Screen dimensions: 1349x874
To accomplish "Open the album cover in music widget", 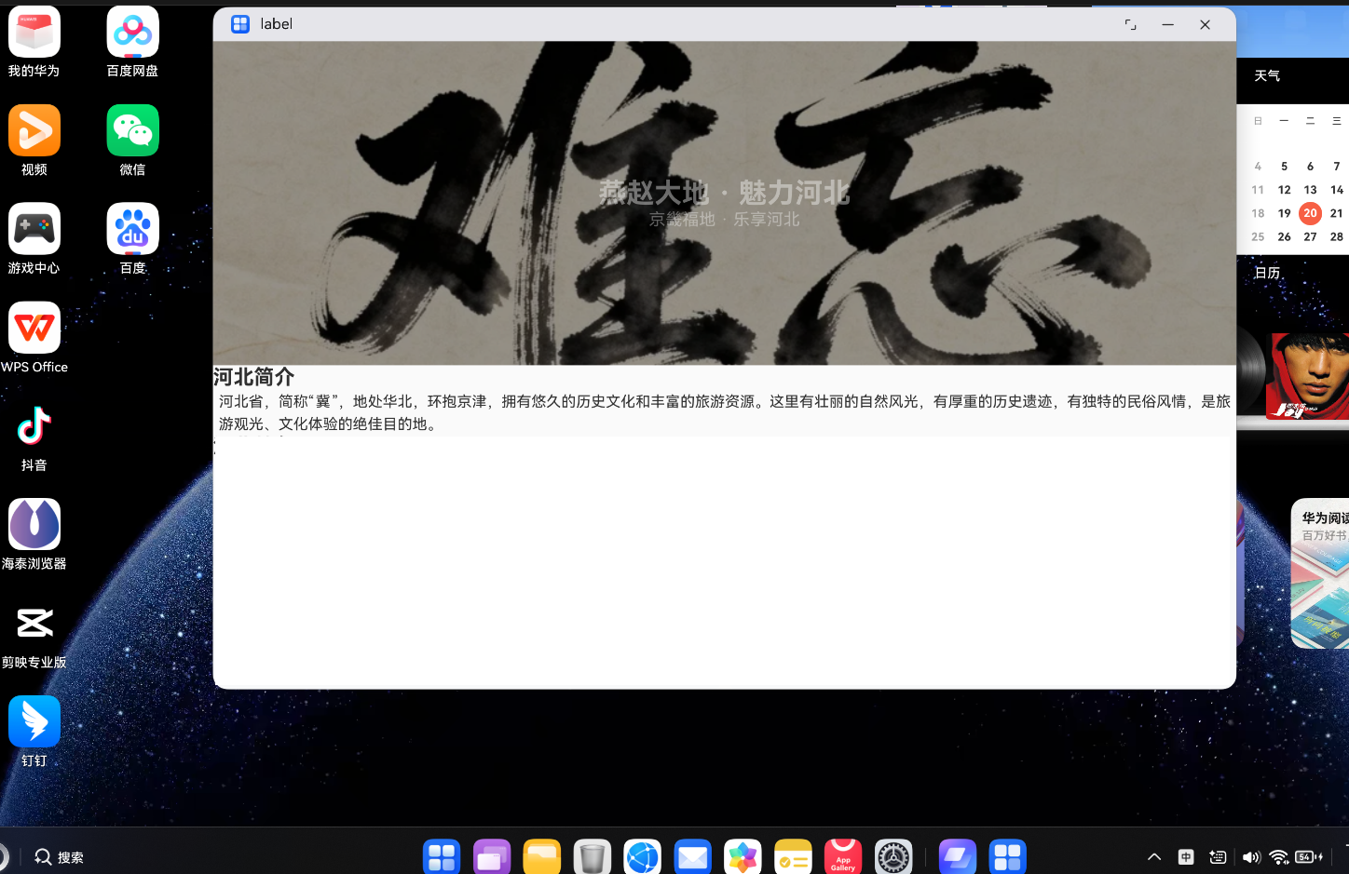I will coord(1307,376).
